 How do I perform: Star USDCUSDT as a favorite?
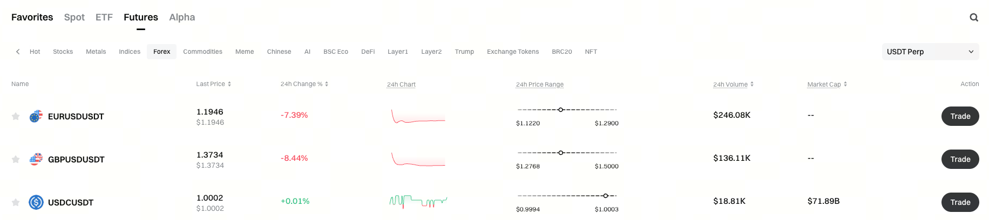pos(16,202)
